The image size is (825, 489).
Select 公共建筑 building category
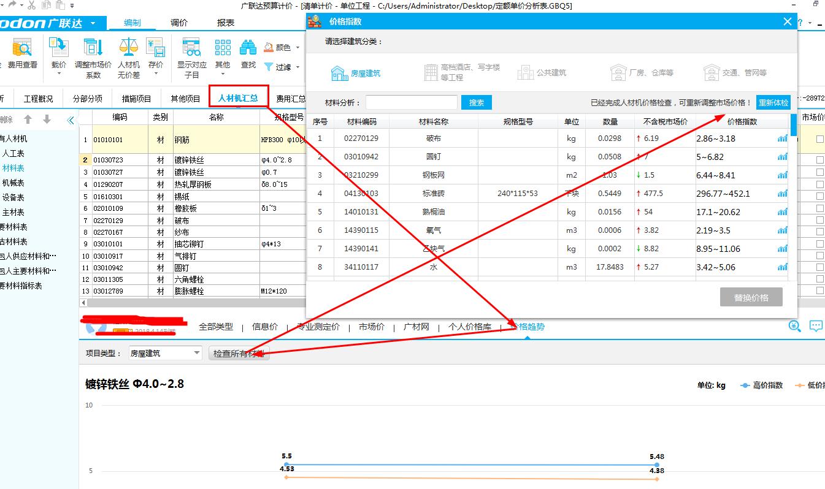(542, 73)
